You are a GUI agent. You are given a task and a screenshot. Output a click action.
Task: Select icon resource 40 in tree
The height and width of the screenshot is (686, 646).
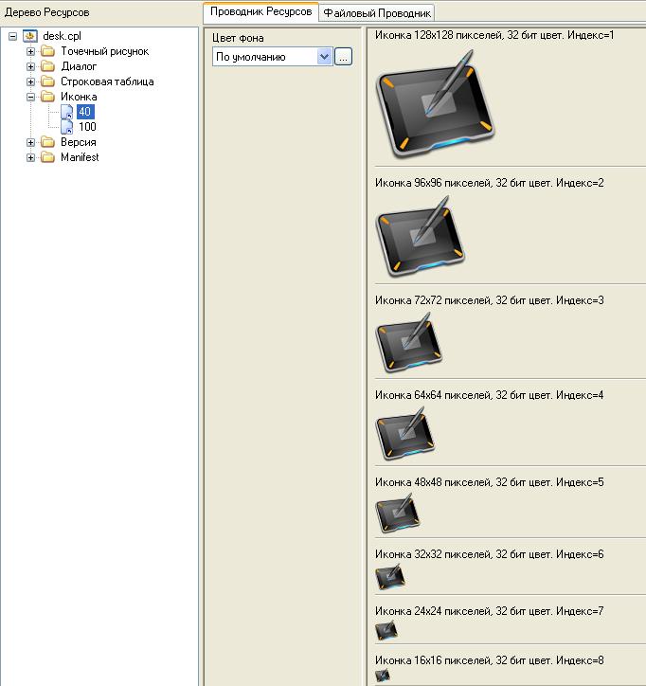[x=85, y=112]
